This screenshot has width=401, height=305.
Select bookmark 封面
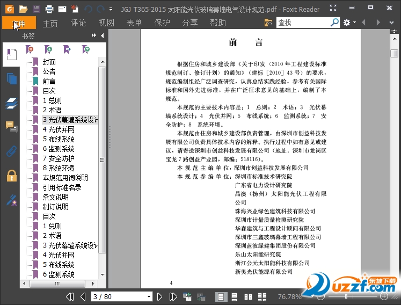tap(49, 62)
